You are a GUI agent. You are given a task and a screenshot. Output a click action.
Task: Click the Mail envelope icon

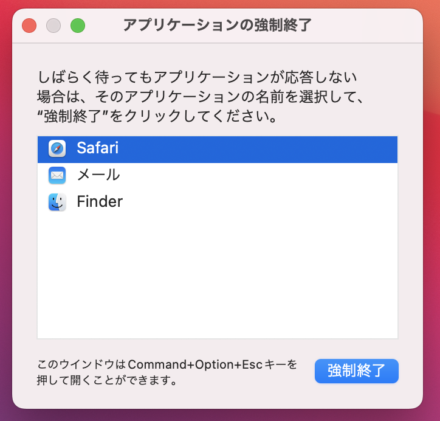coord(57,175)
